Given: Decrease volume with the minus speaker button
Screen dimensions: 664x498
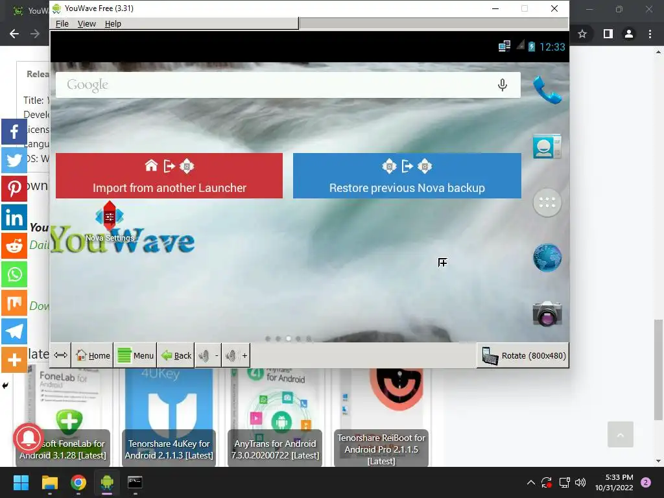Looking at the screenshot, I should (208, 356).
